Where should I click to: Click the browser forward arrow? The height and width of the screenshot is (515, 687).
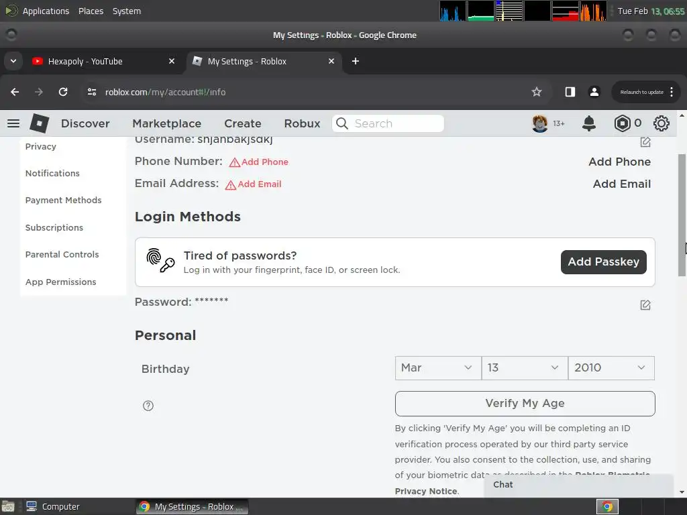coord(39,92)
